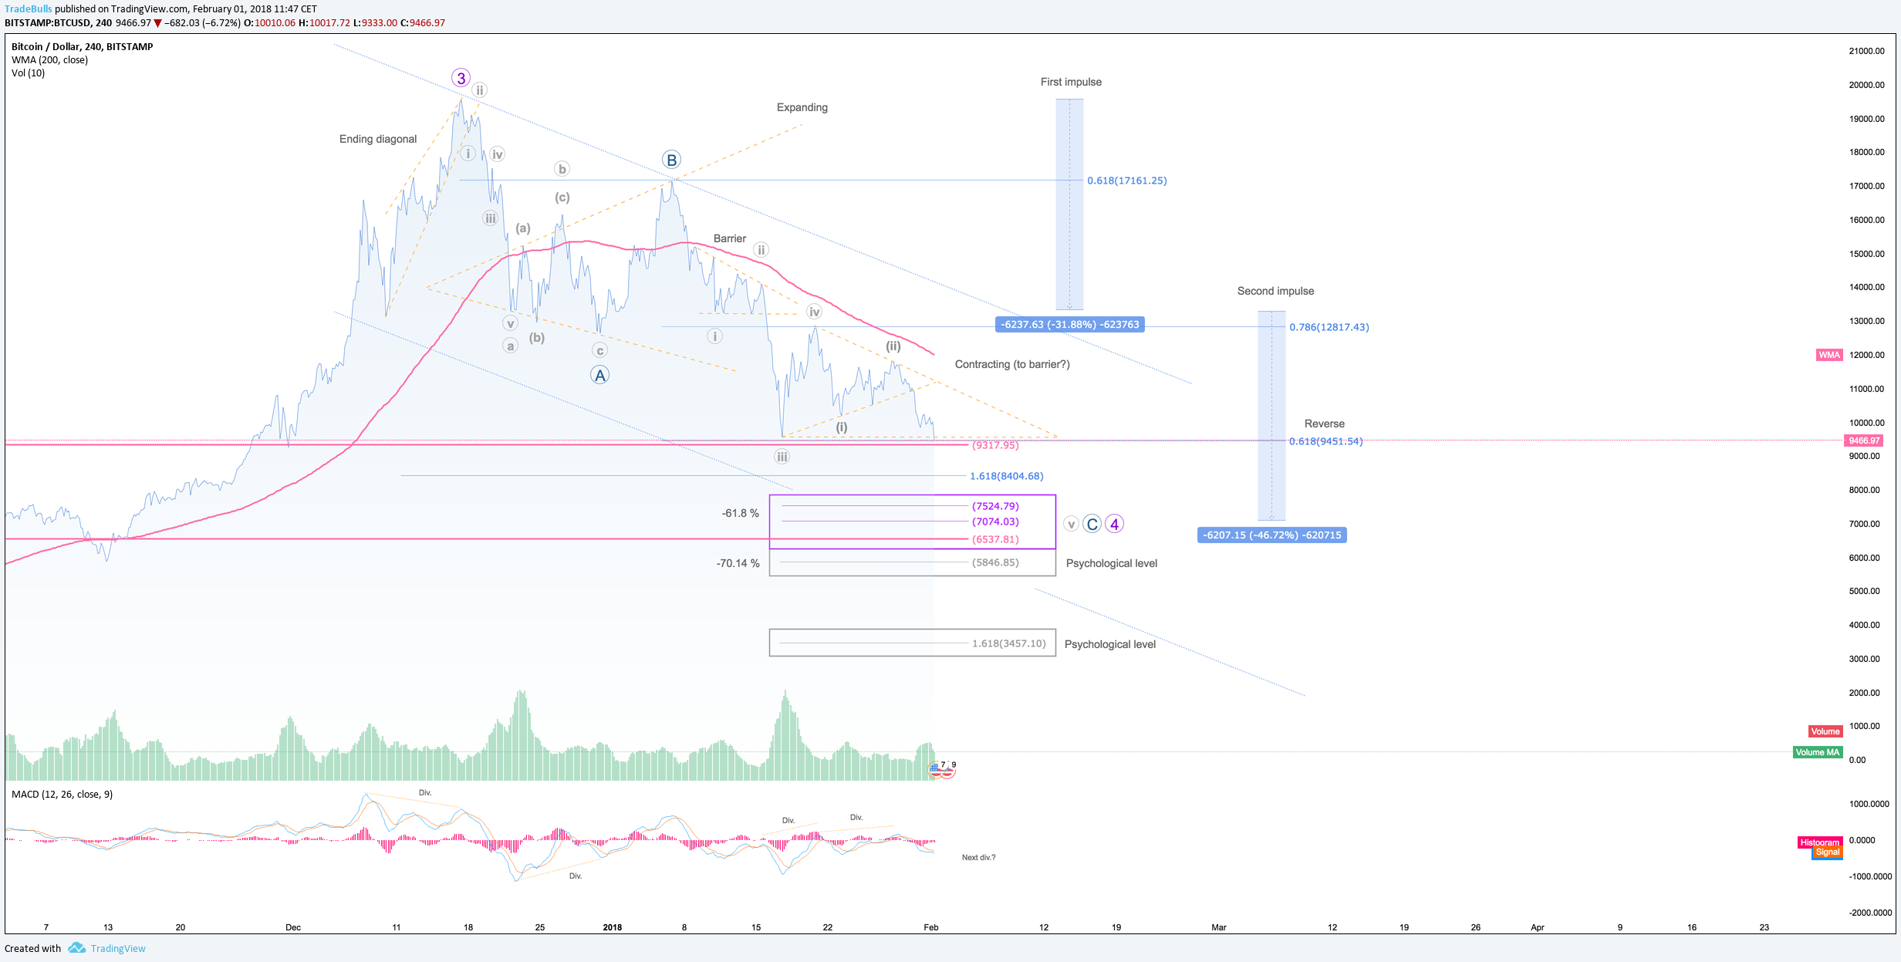Select the purple circled 3 wave label
This screenshot has height=962, width=1901.
461,78
